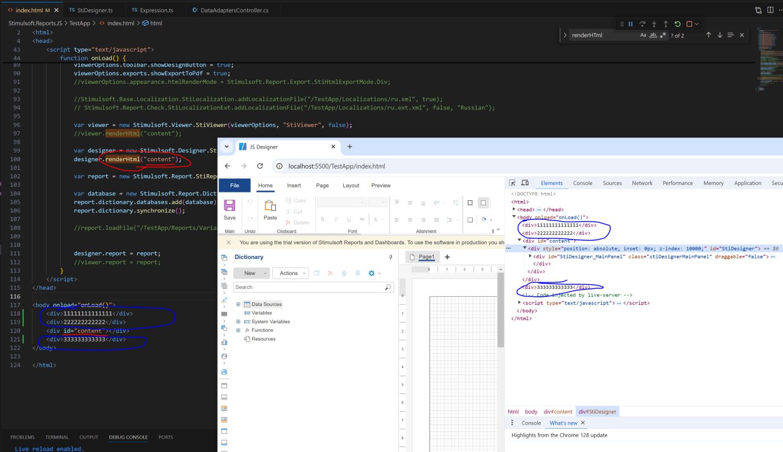The width and height of the screenshot is (783, 452).
Task: Click the red Stop debug square
Action: pyautogui.click(x=689, y=24)
